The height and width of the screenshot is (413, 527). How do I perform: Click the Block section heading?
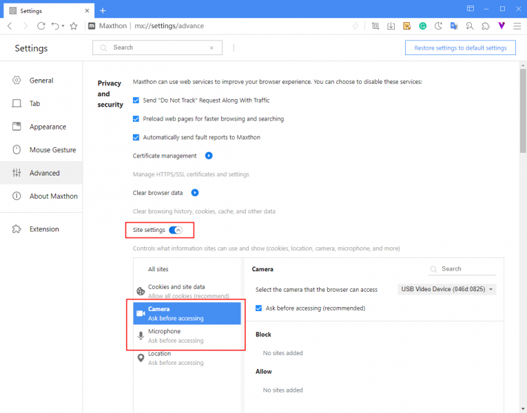(263, 335)
